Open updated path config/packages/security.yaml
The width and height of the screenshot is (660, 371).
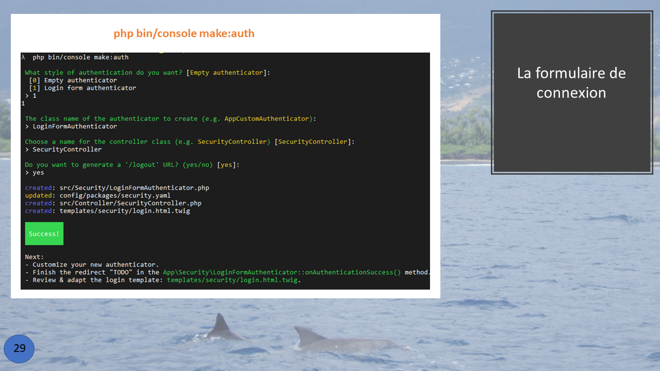[x=114, y=196]
